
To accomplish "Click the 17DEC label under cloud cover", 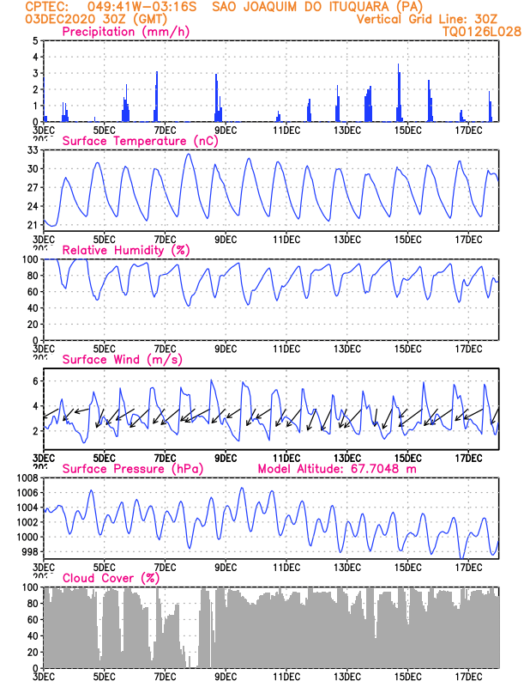I will pos(468,677).
